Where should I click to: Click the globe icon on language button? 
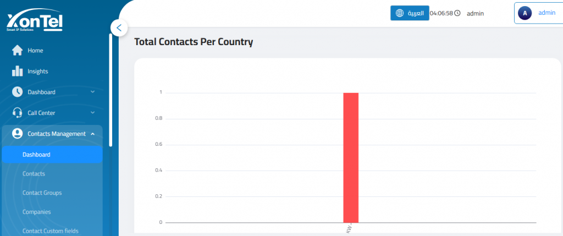tap(400, 13)
